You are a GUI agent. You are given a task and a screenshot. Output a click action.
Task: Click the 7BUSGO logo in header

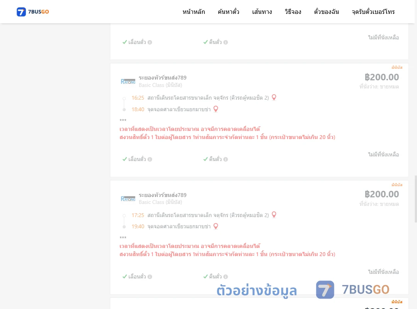click(33, 12)
